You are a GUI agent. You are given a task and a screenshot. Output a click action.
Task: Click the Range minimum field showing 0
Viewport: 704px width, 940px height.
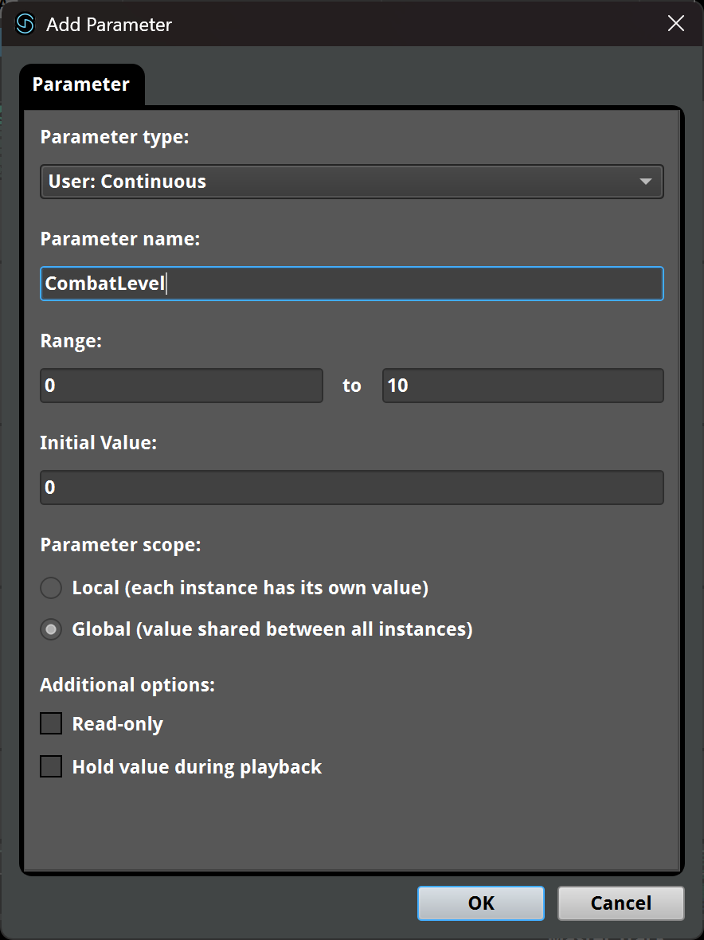182,386
